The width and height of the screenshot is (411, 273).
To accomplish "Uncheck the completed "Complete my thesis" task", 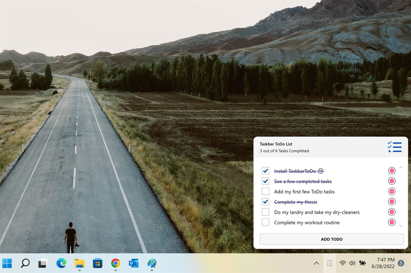I will [265, 202].
